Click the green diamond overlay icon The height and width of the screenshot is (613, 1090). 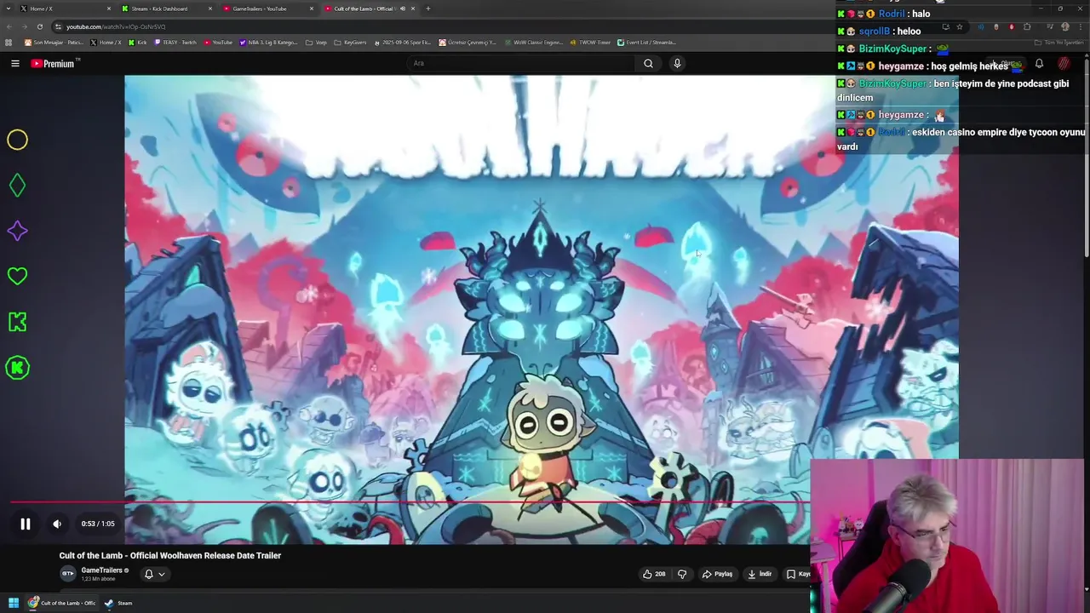(x=17, y=186)
